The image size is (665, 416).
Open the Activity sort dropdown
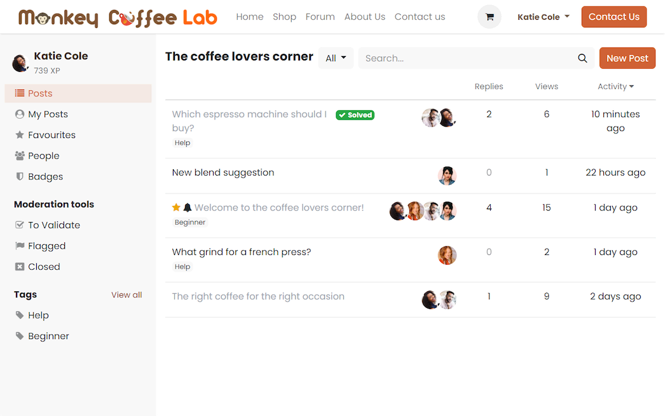tap(615, 86)
